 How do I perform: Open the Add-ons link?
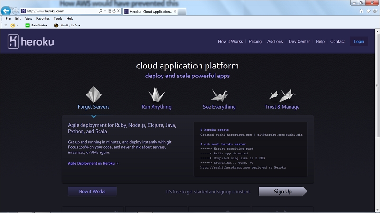[275, 41]
